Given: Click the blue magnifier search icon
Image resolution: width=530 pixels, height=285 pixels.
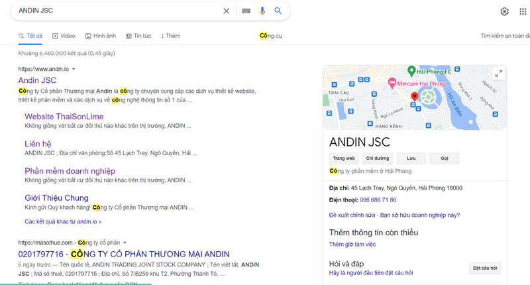Looking at the screenshot, I should tap(278, 11).
